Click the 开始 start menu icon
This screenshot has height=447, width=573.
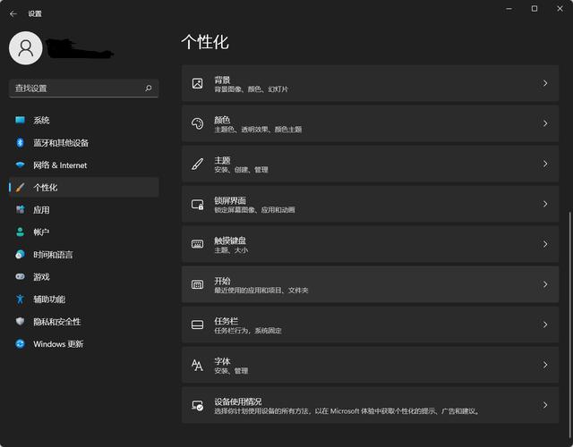(197, 284)
